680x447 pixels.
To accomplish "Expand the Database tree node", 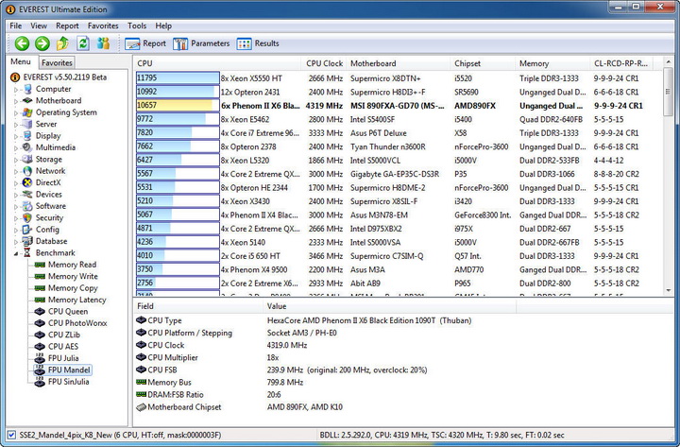I will [16, 242].
